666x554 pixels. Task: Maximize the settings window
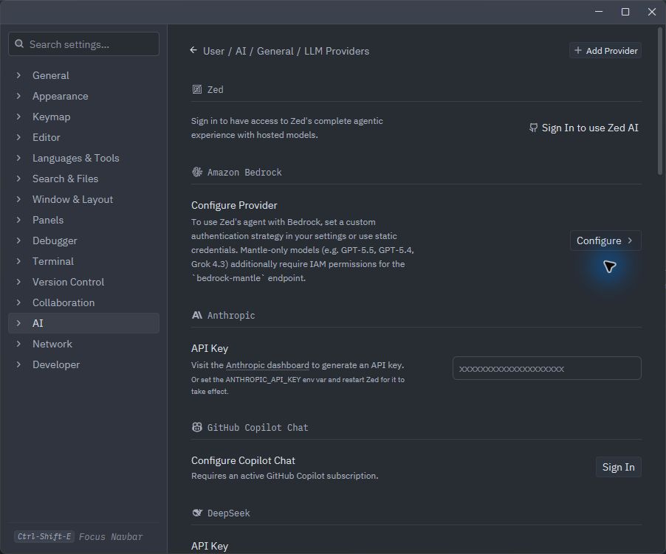(625, 12)
